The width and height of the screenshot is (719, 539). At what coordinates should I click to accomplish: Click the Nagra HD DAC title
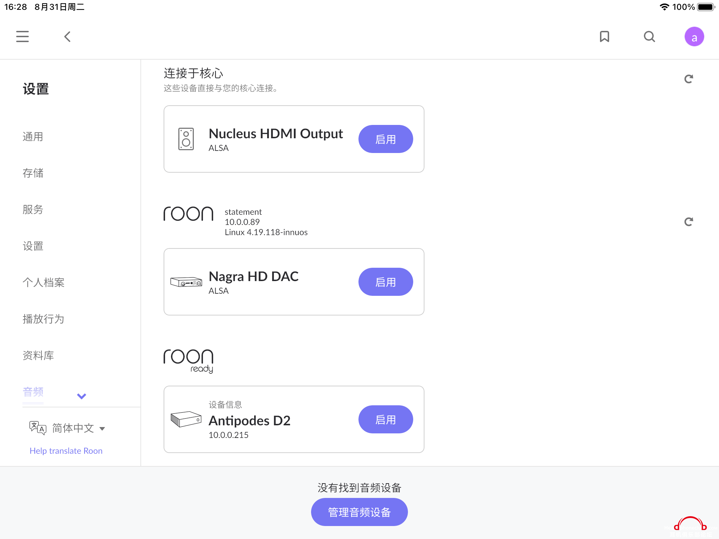click(253, 276)
